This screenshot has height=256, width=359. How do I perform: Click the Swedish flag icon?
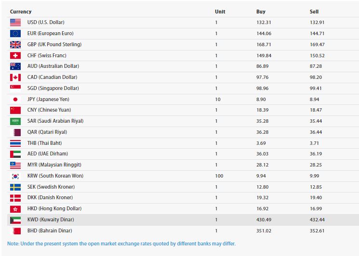click(x=15, y=187)
